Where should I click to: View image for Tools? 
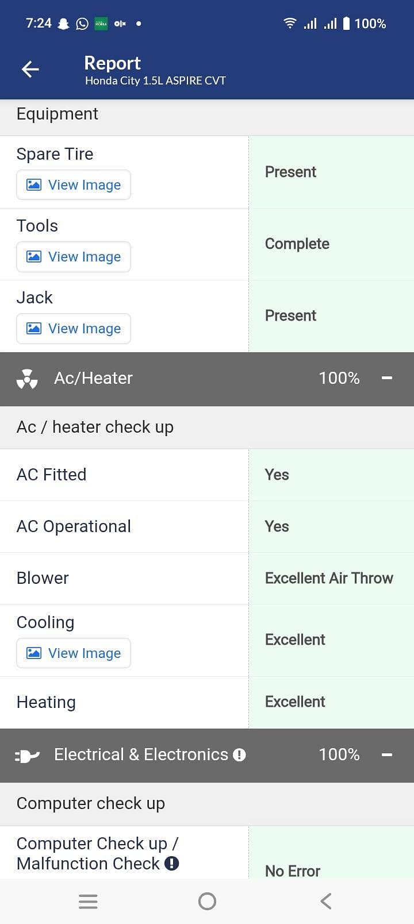[74, 257]
